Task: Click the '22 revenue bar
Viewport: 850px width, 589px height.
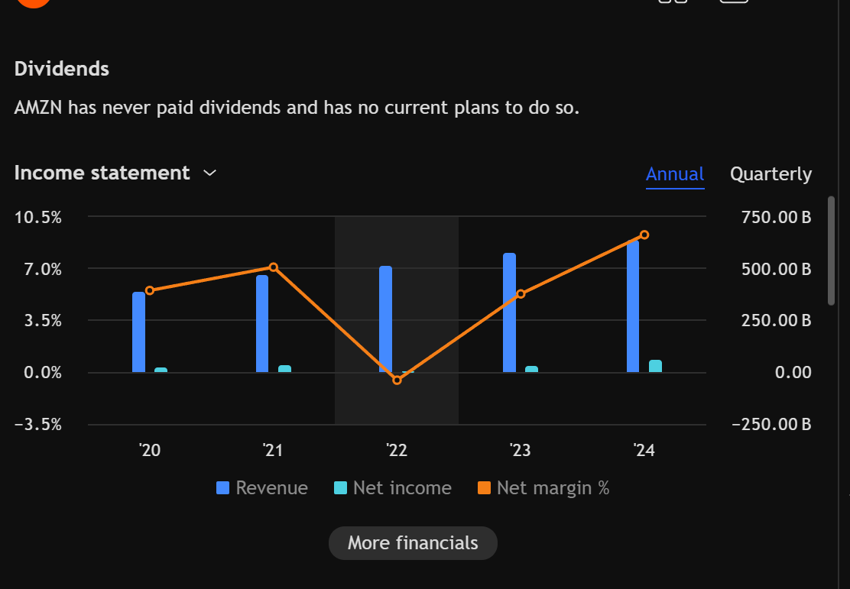Action: pyautogui.click(x=385, y=319)
